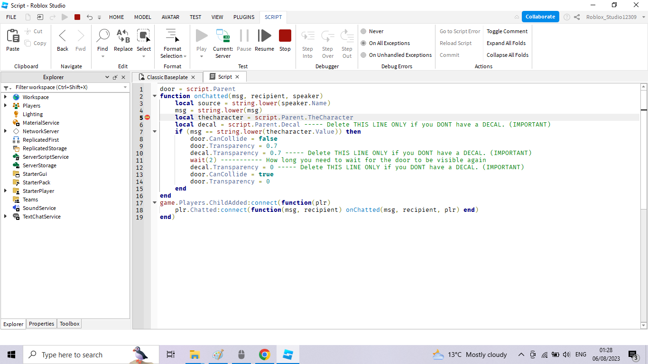Open the Select dropdown arrow

[x=143, y=56]
